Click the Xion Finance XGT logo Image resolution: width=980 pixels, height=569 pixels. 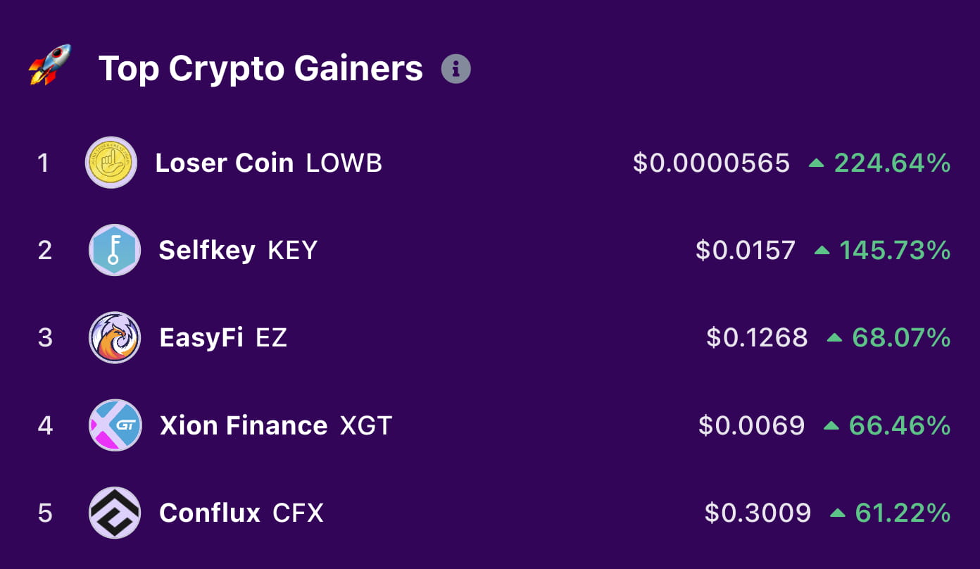coord(115,425)
